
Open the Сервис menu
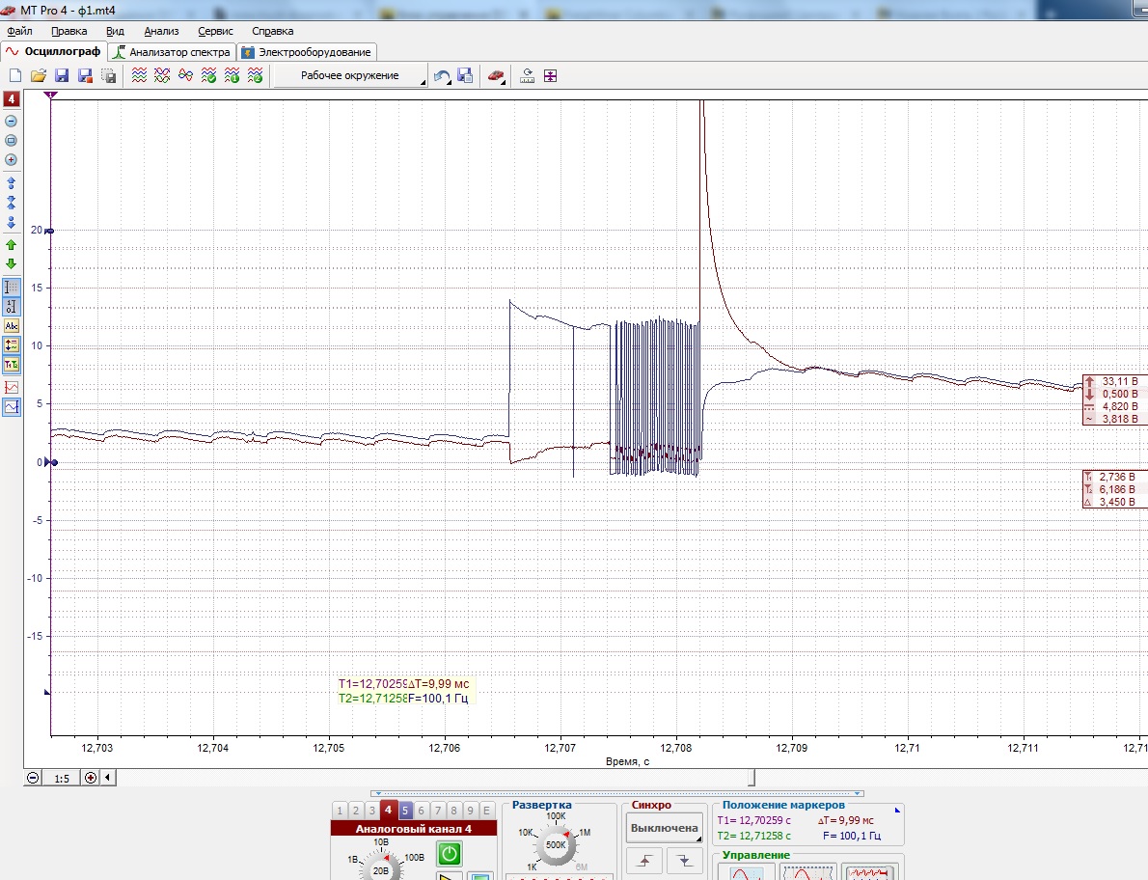(x=215, y=31)
